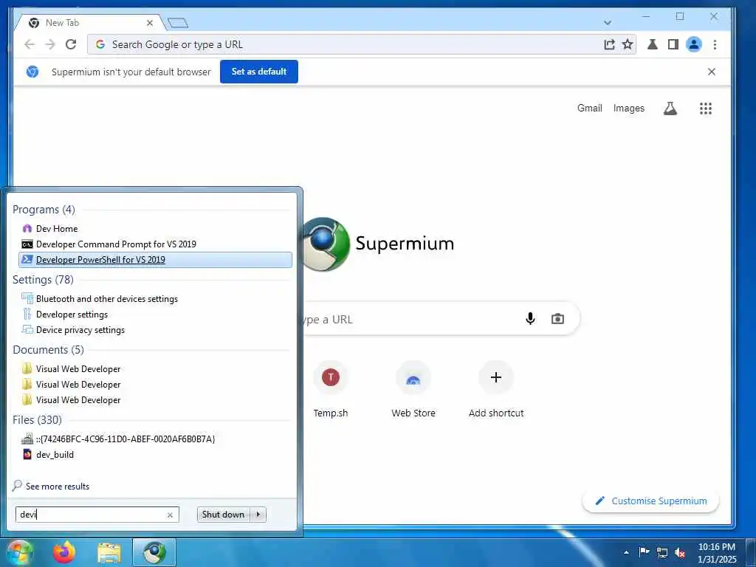Screen dimensions: 756x567
Task: Open the three-dot browser menu
Action: [x=715, y=44]
